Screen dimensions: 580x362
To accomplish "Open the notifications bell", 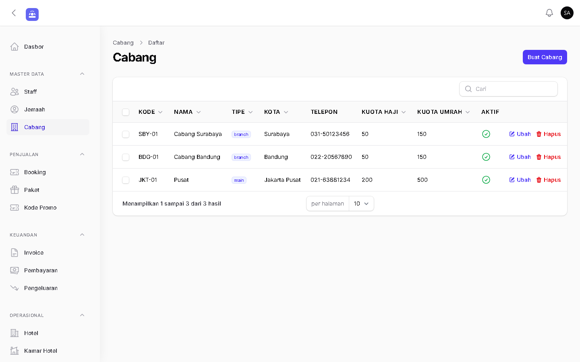I will click(549, 13).
